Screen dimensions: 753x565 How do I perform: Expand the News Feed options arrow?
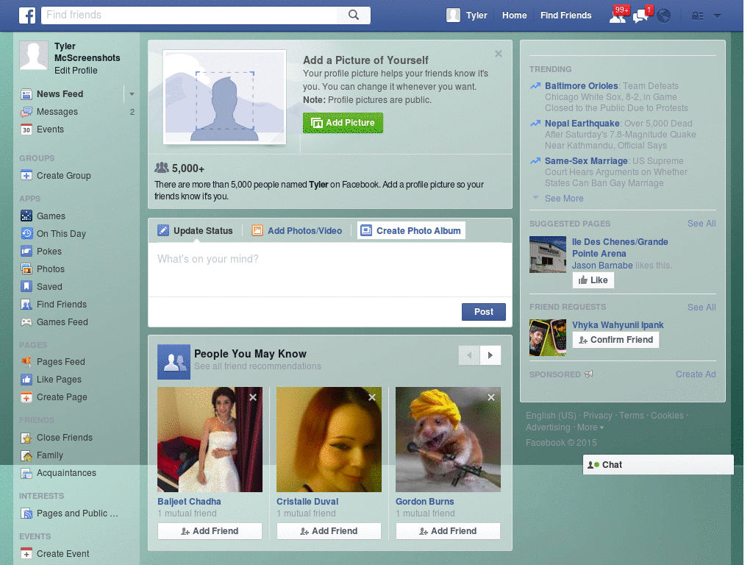point(132,94)
